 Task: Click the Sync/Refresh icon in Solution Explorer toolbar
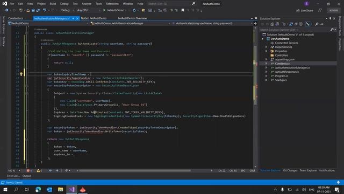[291, 24]
